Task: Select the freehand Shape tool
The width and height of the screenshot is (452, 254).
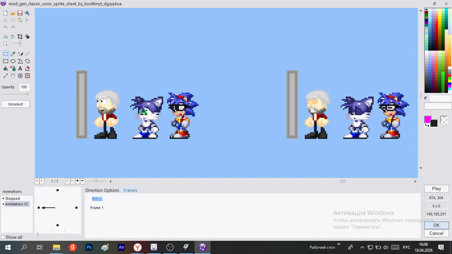Action: 28,61
